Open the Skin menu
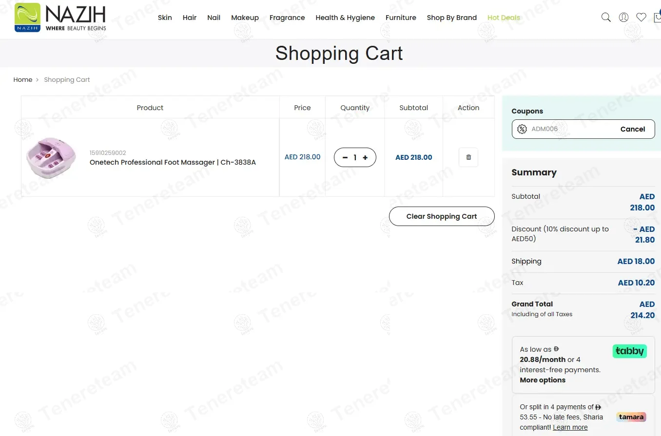The width and height of the screenshot is (661, 436). point(165,18)
